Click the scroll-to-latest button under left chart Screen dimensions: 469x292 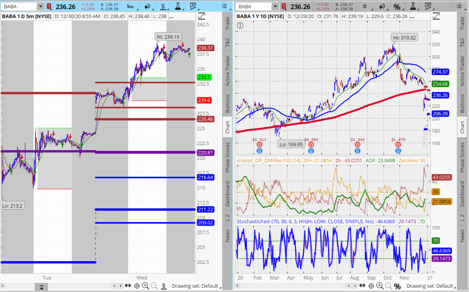[x=42, y=287]
